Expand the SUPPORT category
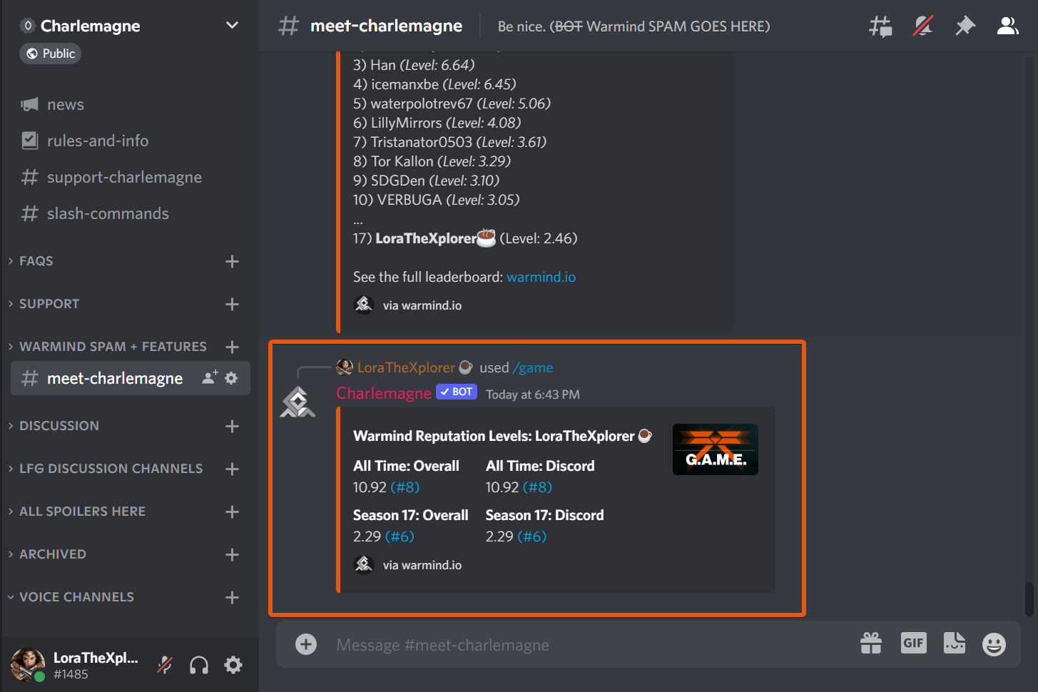Image resolution: width=1038 pixels, height=692 pixels. 49,304
